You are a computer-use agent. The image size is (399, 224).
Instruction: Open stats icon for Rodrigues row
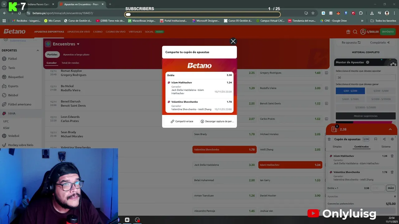326,73
